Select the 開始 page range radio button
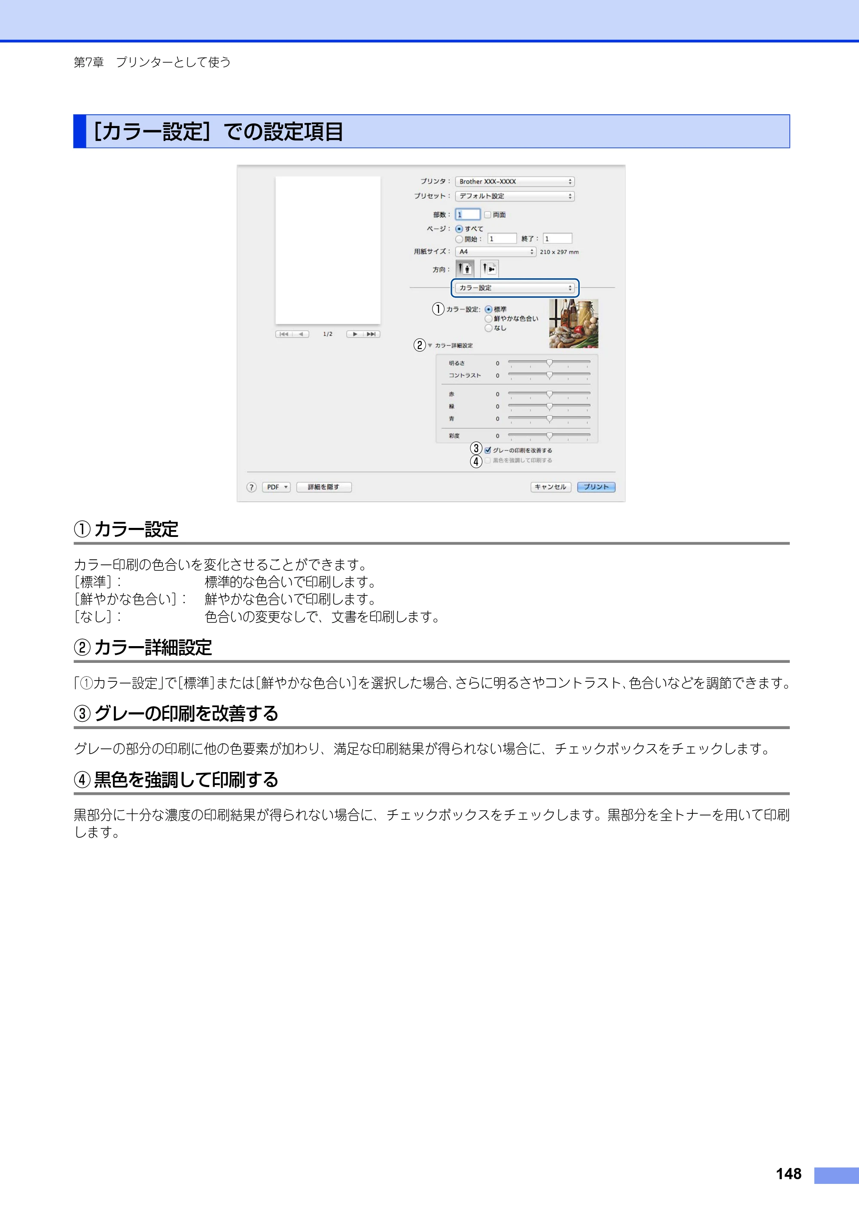 (459, 239)
